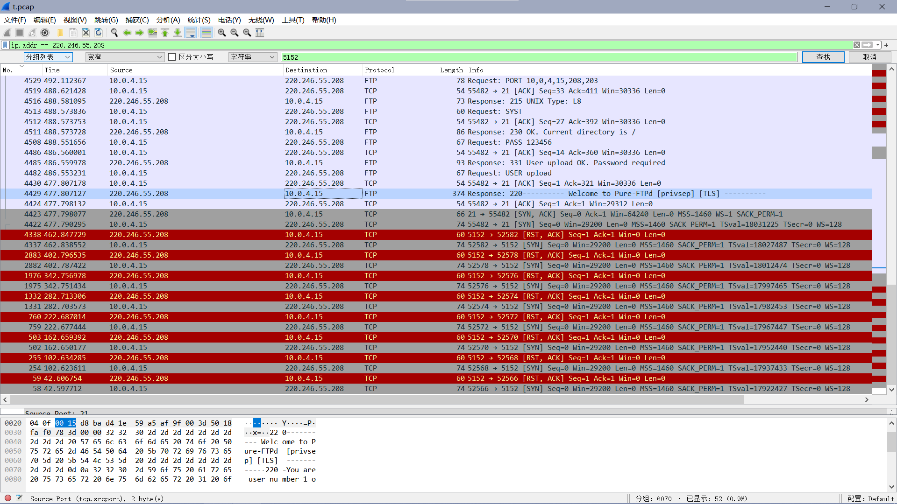Enable the 区分大小写 case-sensitive checkbox
This screenshot has height=504, width=897.
(x=172, y=57)
